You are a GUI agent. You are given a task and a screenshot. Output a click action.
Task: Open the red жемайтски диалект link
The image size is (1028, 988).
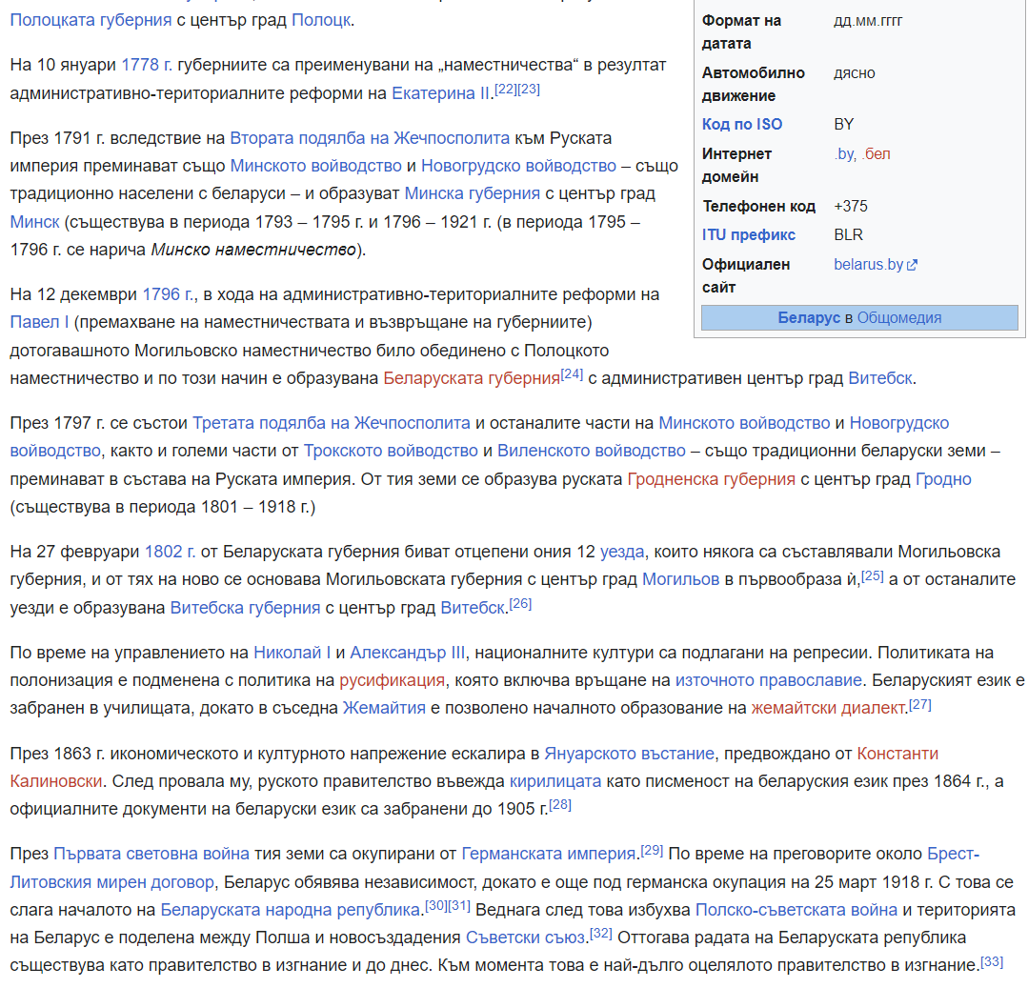(828, 708)
